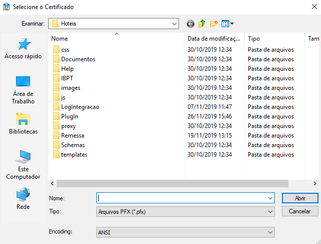Click the date in the IBPT row

click(x=210, y=78)
